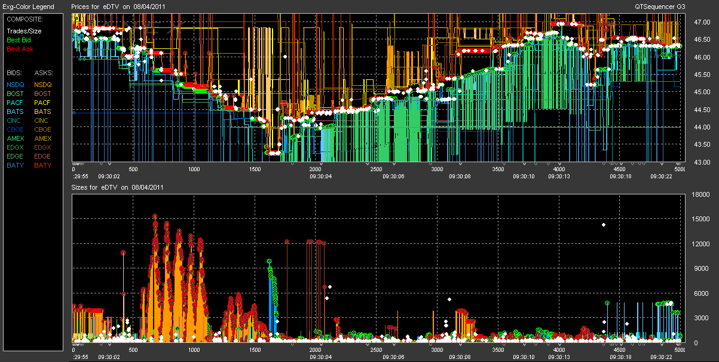Click the 47.00 price axis label

coord(701,22)
